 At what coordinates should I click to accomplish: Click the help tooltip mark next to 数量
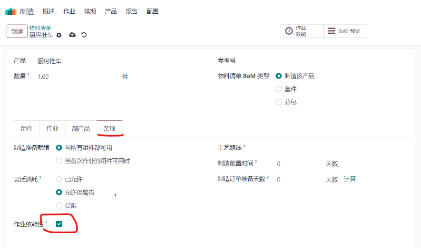[28, 74]
